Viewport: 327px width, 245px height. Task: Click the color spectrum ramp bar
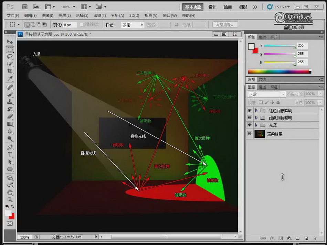(x=279, y=71)
